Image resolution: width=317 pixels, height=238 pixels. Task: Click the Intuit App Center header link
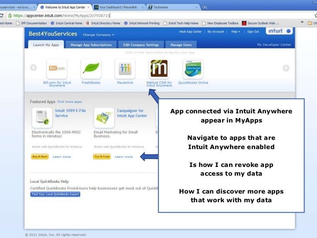(x=190, y=31)
